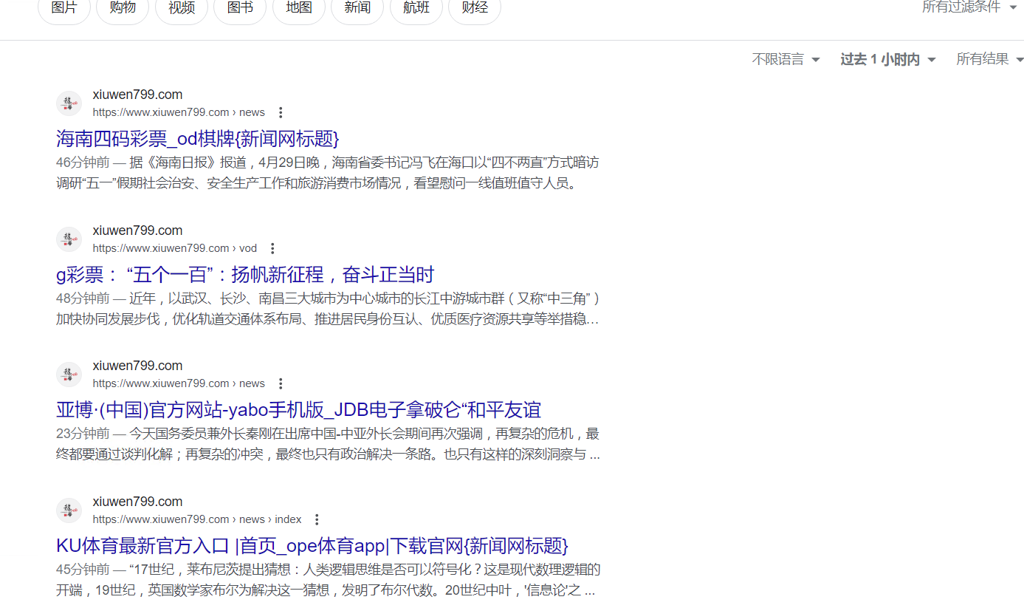The width and height of the screenshot is (1024, 608).
Task: Open the 过去 1 小时内 time dropdown
Action: pos(888,59)
